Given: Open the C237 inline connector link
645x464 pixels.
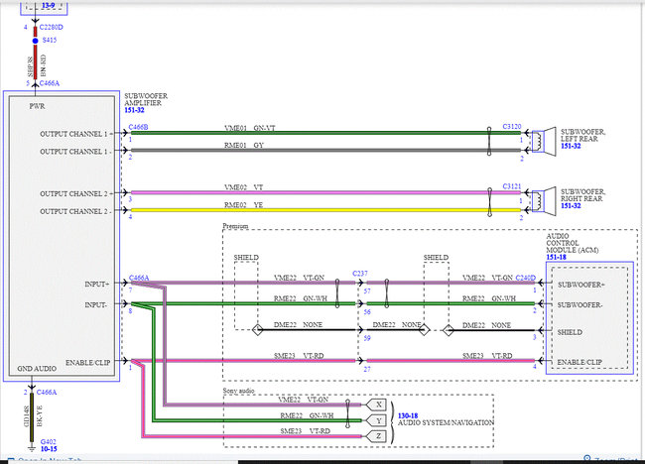Looking at the screenshot, I should (x=360, y=274).
